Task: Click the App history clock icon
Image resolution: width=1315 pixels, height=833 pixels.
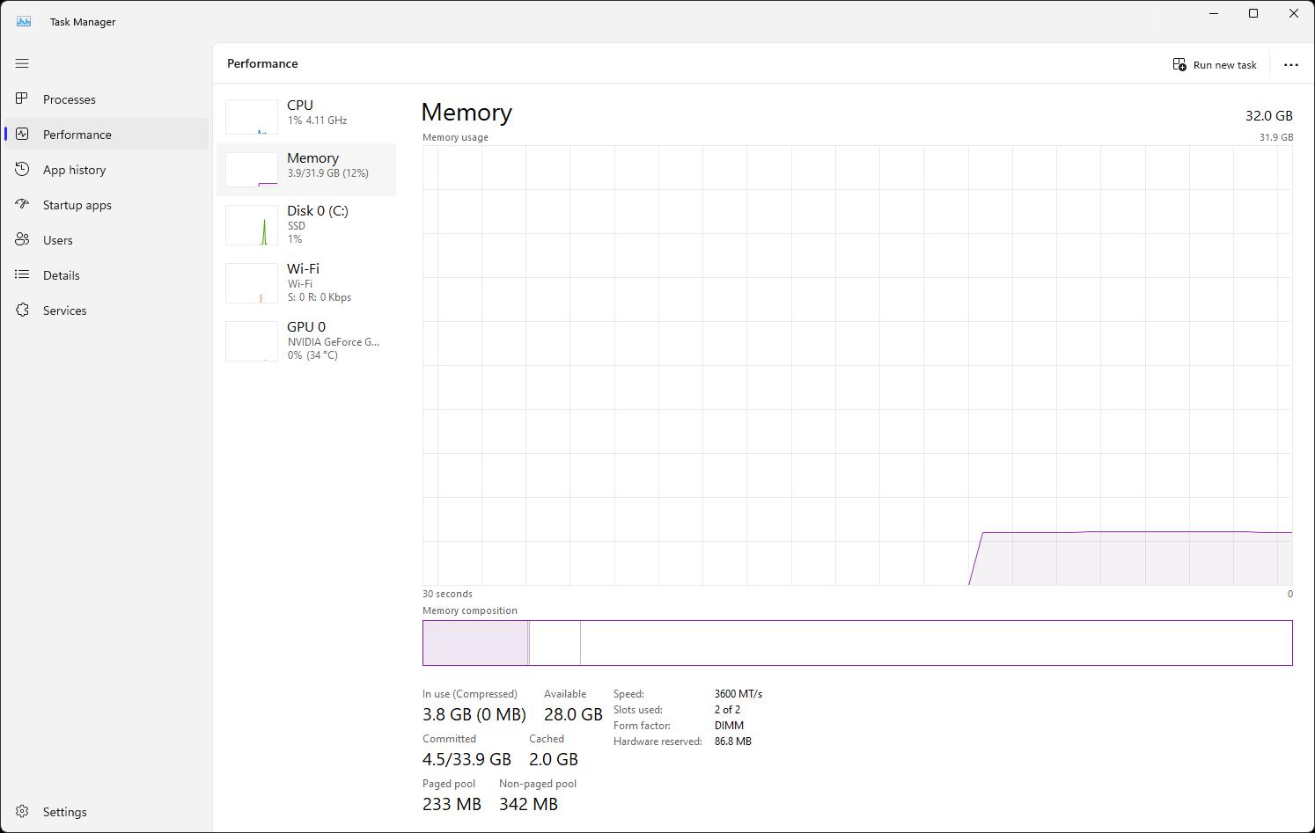Action: coord(22,169)
